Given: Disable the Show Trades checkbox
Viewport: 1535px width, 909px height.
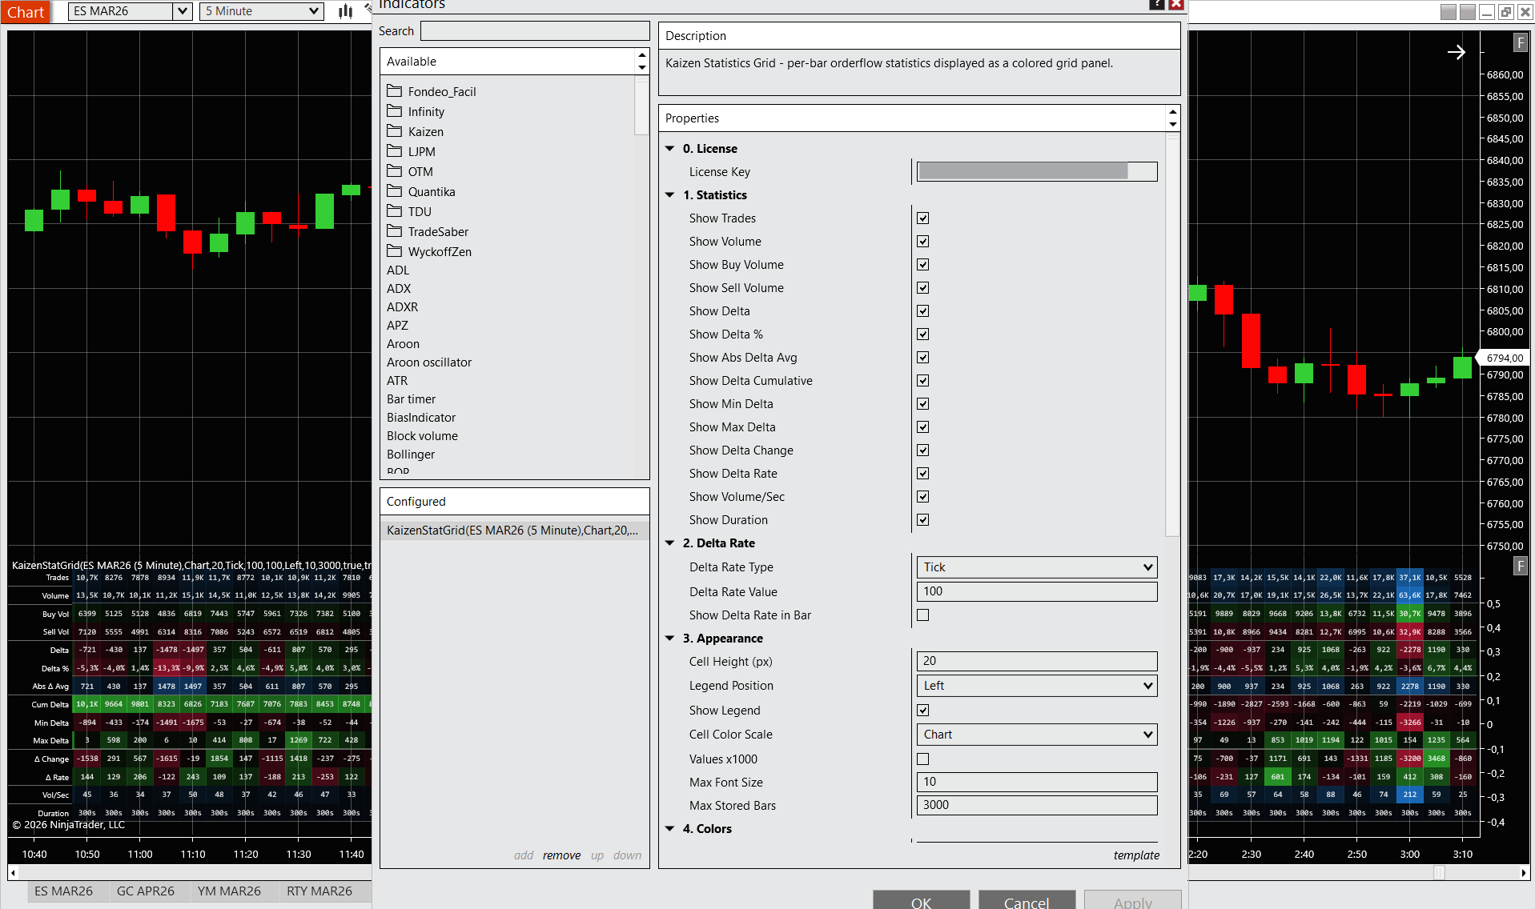Looking at the screenshot, I should [x=922, y=218].
